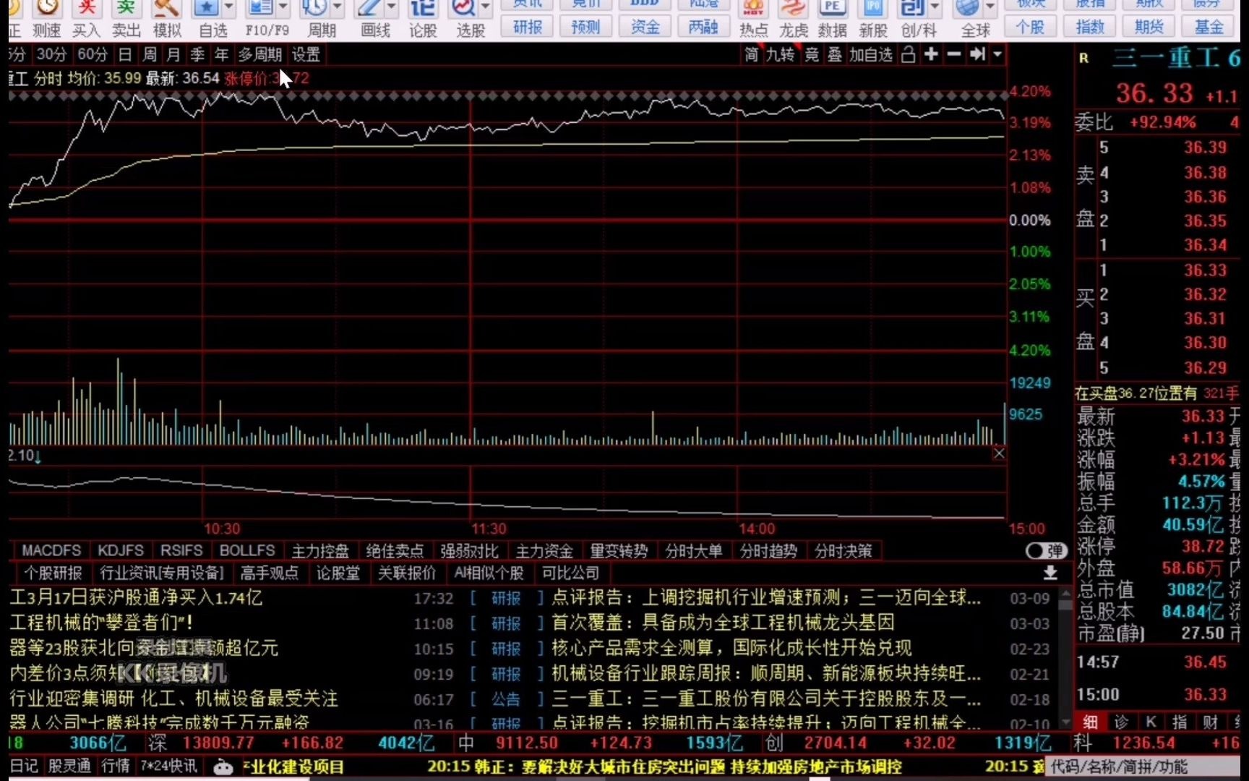Switch chart to 30分 period
The image size is (1249, 781).
[51, 54]
